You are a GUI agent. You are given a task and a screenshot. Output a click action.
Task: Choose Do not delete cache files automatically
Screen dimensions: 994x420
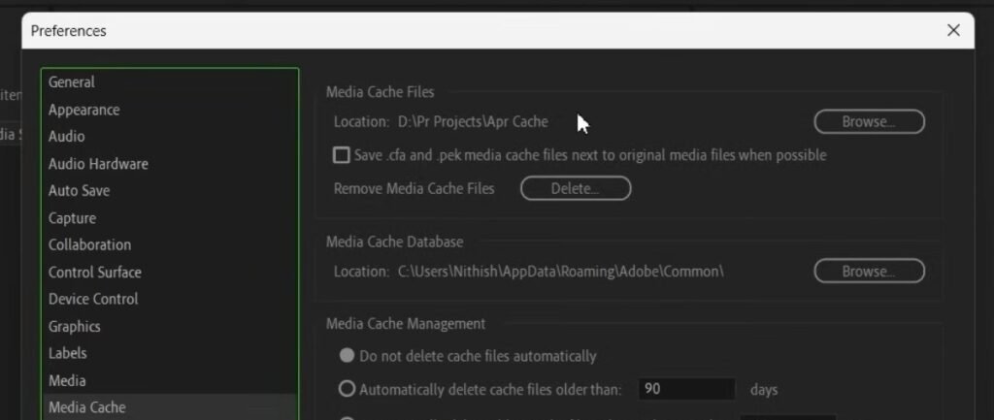click(x=347, y=356)
